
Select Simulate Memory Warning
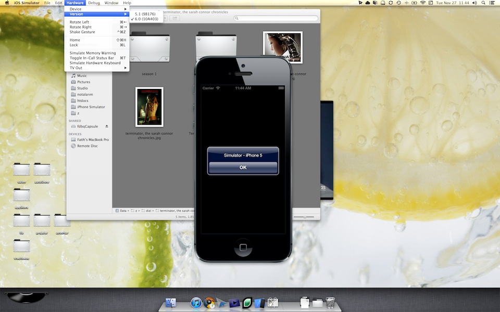tap(93, 53)
